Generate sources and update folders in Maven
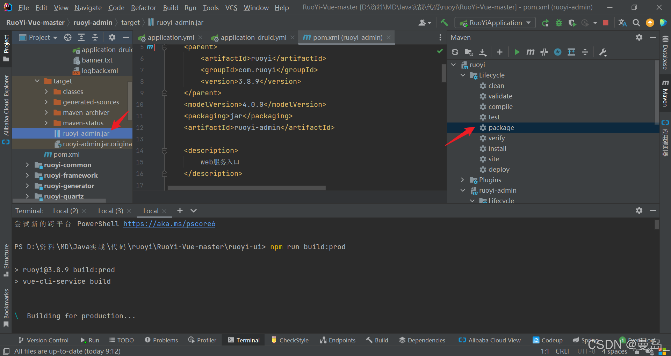This screenshot has width=671, height=356. click(x=469, y=52)
